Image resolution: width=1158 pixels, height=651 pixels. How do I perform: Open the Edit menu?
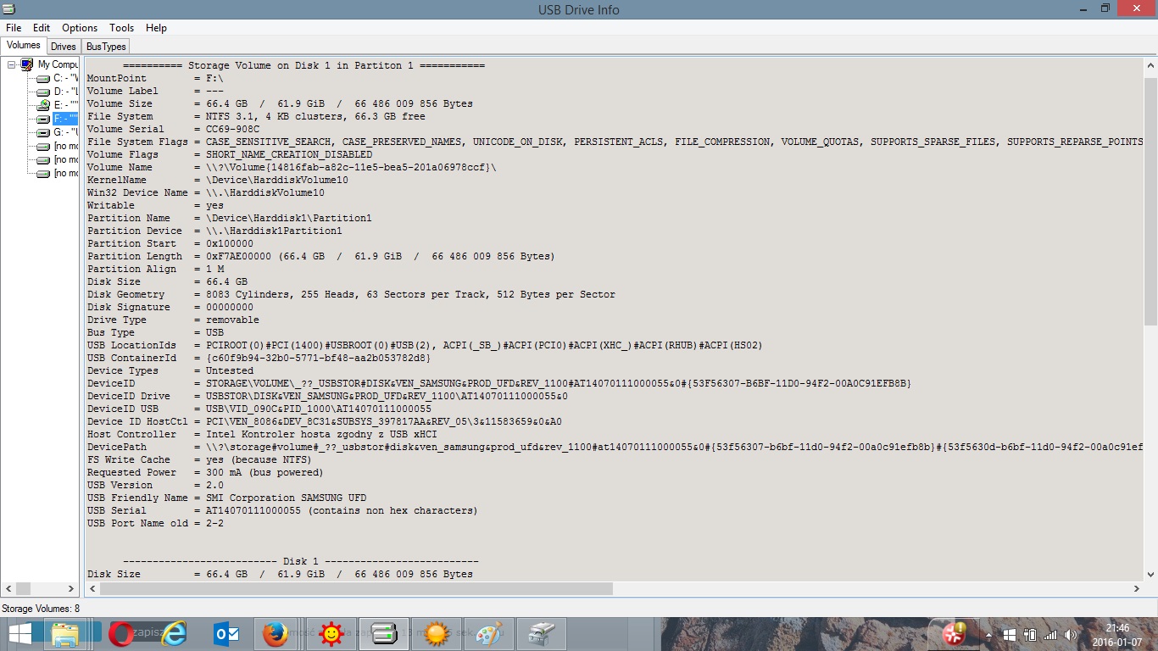pyautogui.click(x=42, y=28)
